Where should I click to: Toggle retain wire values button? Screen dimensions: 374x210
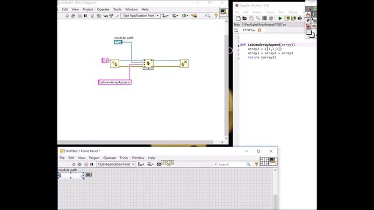click(99, 16)
